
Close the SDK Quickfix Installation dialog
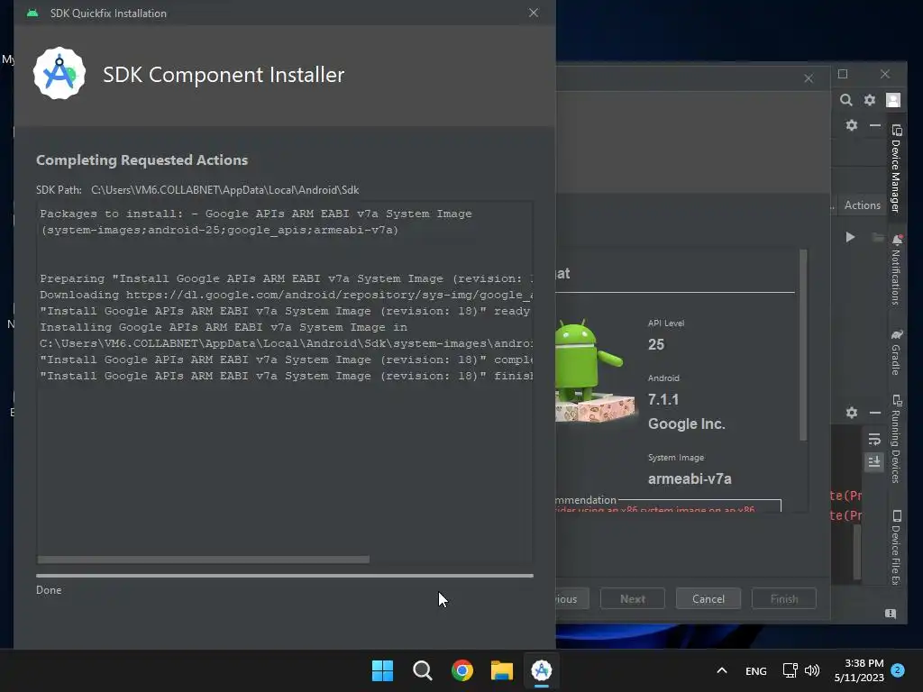(x=534, y=13)
